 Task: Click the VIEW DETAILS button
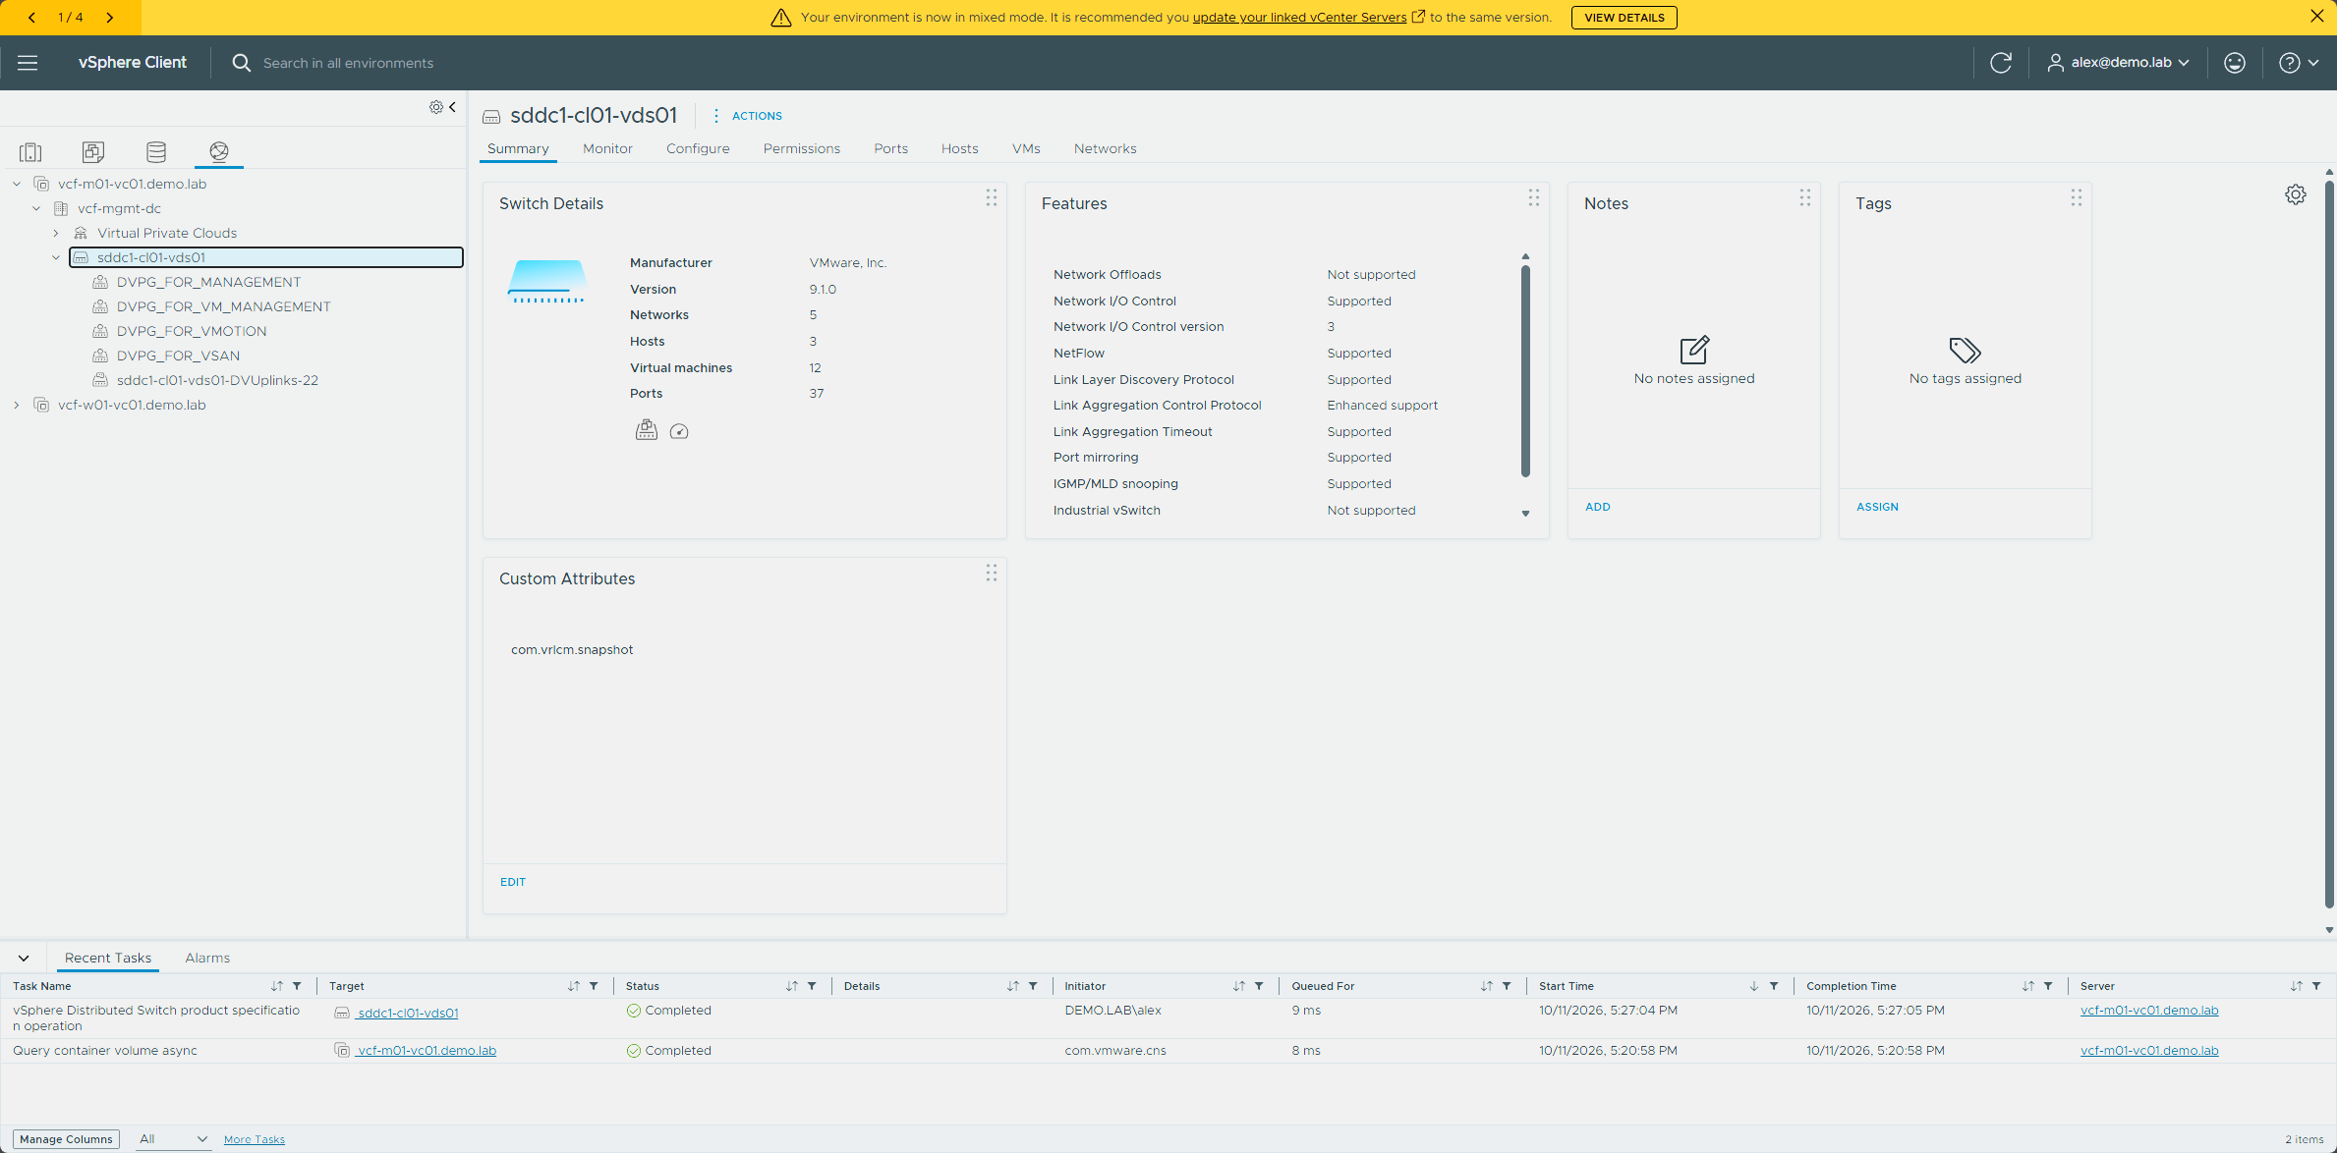1624,18
